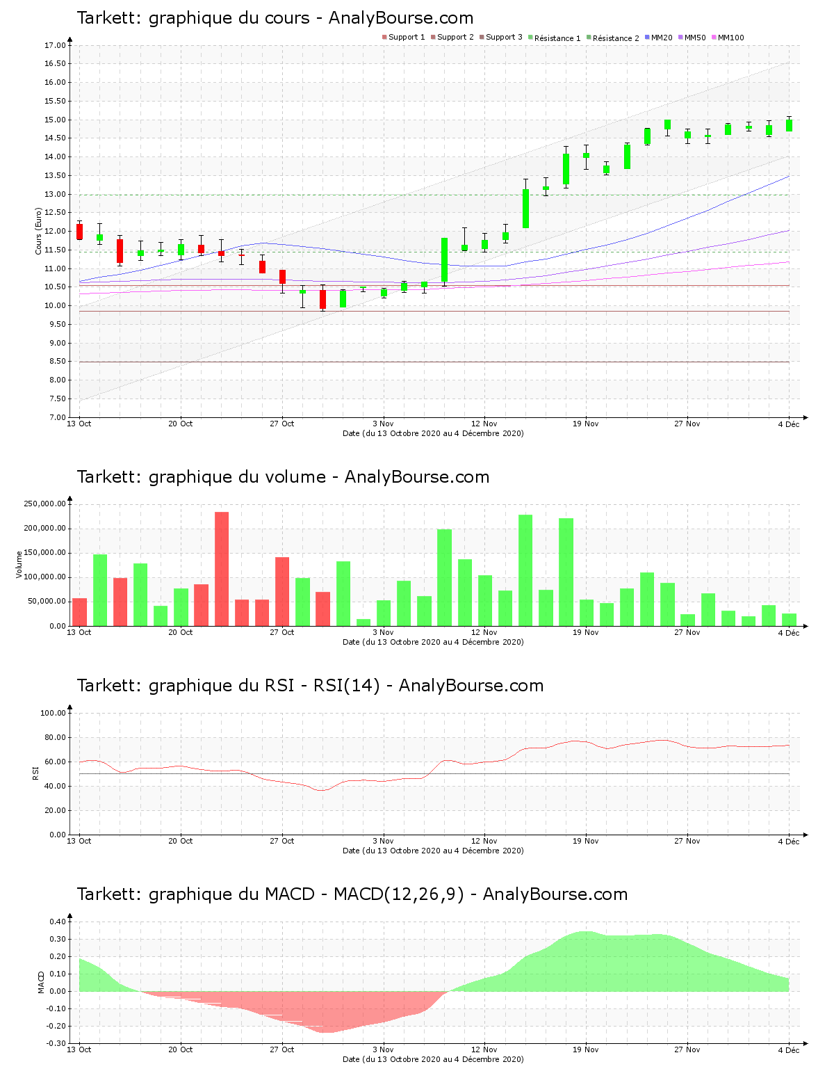Click the 7.00 price axis value
834x1078 pixels.
(57, 417)
